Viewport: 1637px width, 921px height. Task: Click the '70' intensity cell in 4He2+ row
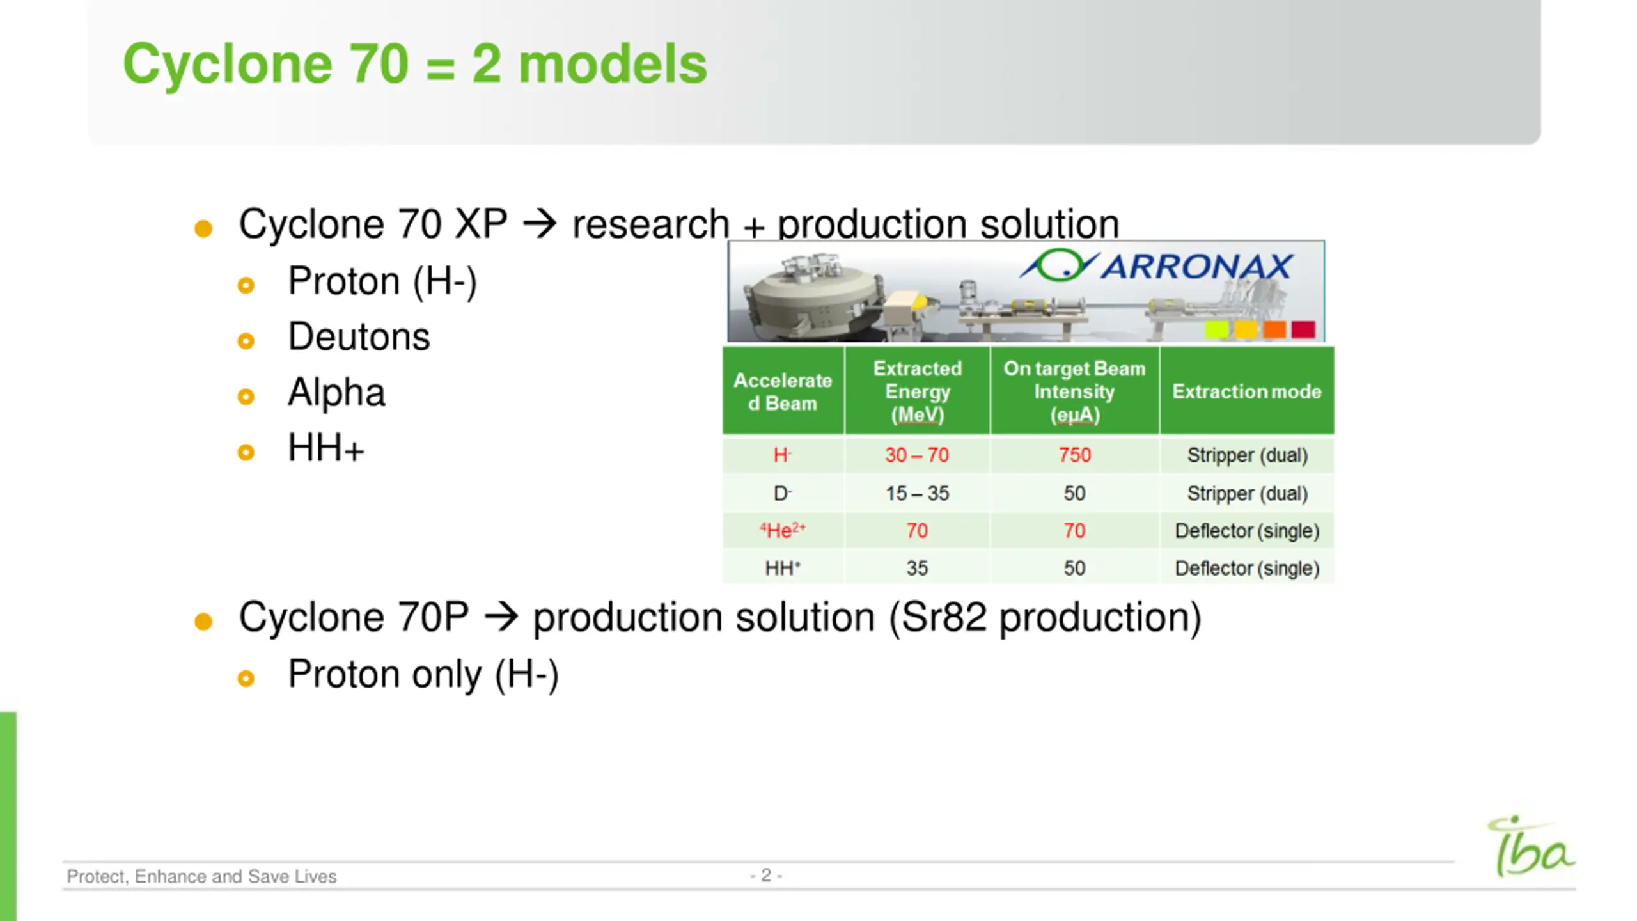click(1074, 530)
